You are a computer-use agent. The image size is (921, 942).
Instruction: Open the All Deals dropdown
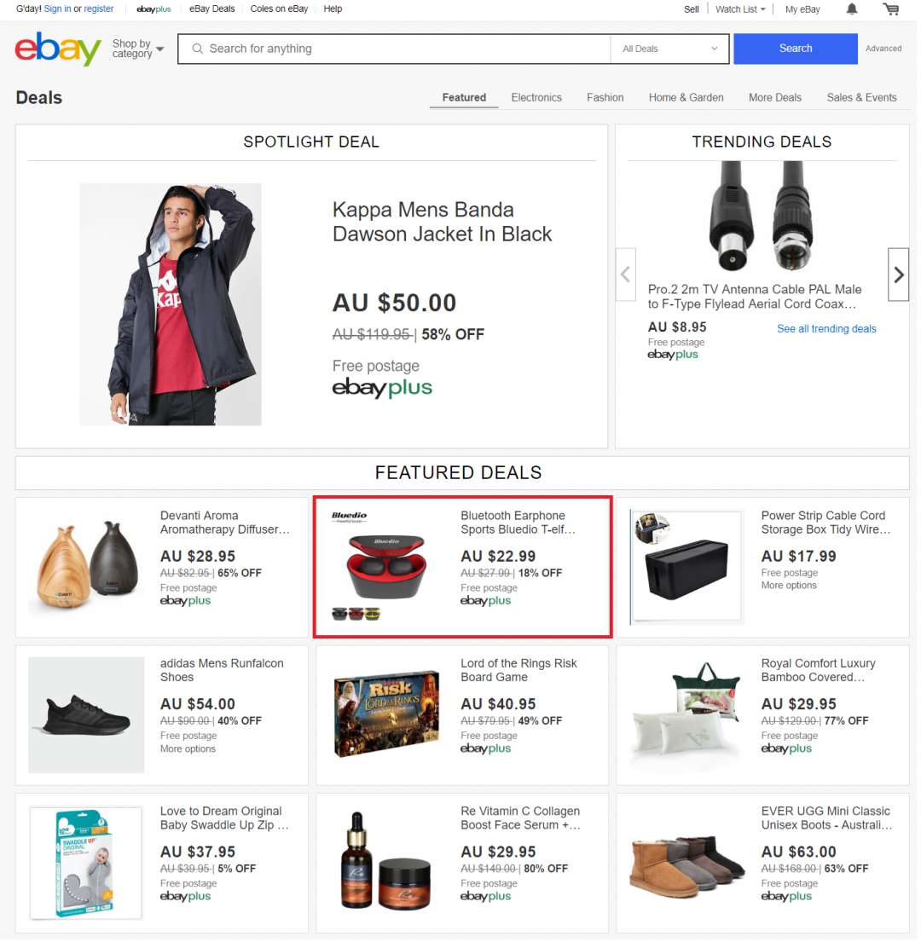pyautogui.click(x=669, y=49)
